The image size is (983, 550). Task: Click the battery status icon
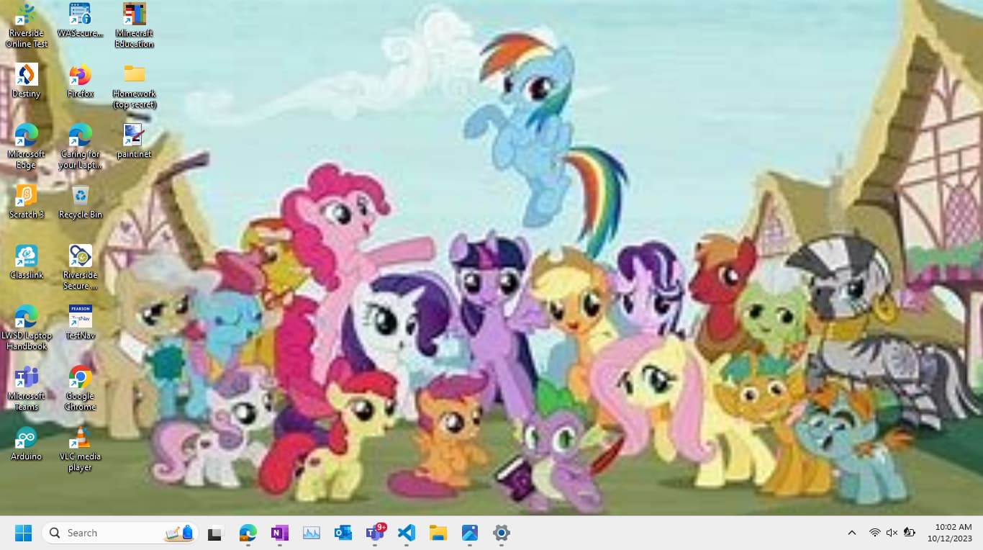(x=910, y=533)
